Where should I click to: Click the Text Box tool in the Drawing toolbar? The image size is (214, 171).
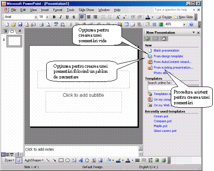[x=74, y=160]
